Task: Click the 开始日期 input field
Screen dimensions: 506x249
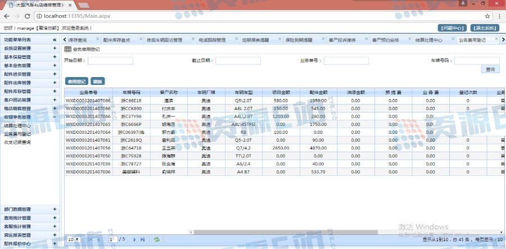Action: pos(110,61)
